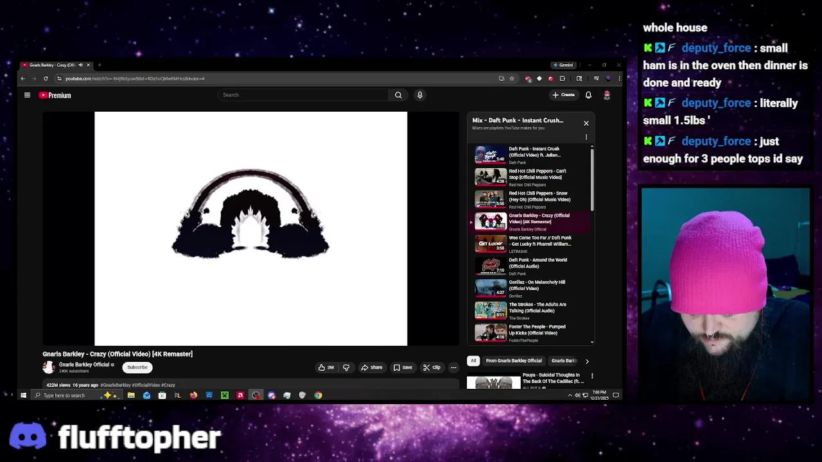Open Pouya Suicidal Thoughts recommended video
Viewport: 822px width, 462px height.
[x=527, y=381]
